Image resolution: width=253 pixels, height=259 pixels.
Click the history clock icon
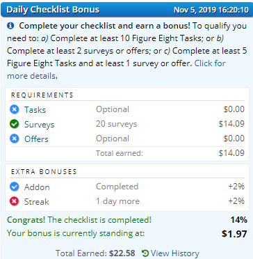[145, 253]
